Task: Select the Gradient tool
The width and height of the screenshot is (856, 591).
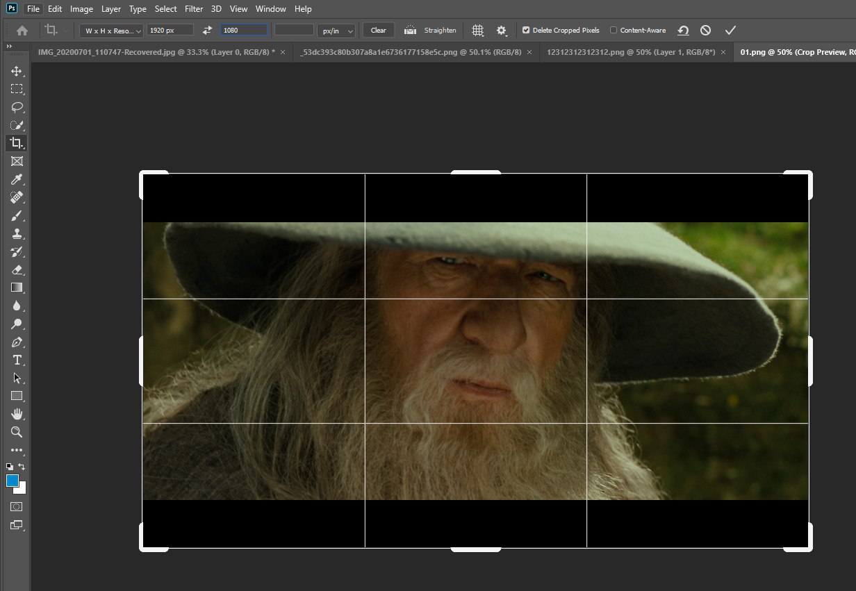Action: pos(17,288)
